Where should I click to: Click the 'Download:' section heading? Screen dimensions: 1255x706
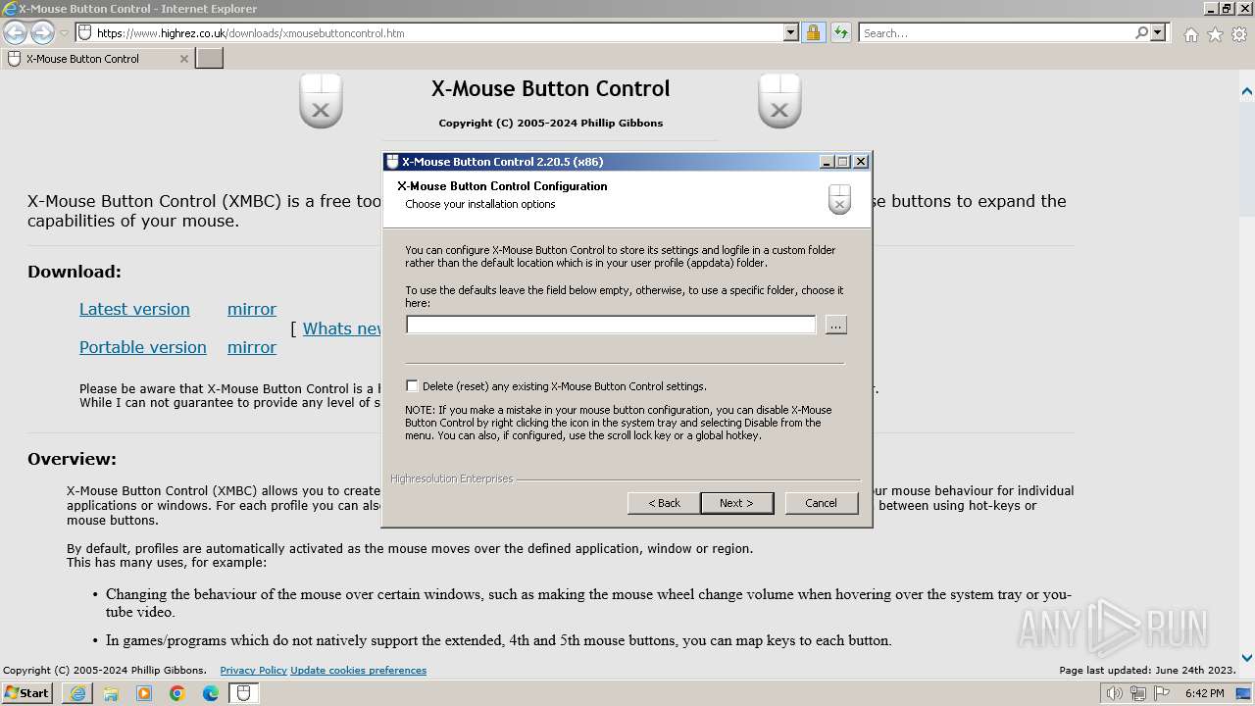click(75, 272)
